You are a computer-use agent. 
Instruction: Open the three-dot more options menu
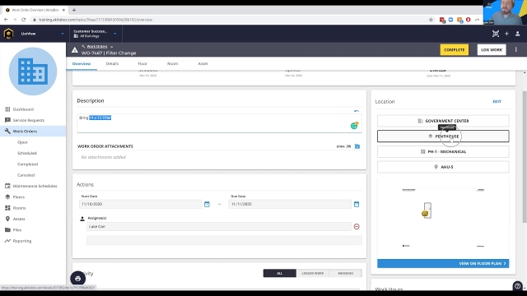pos(516,49)
